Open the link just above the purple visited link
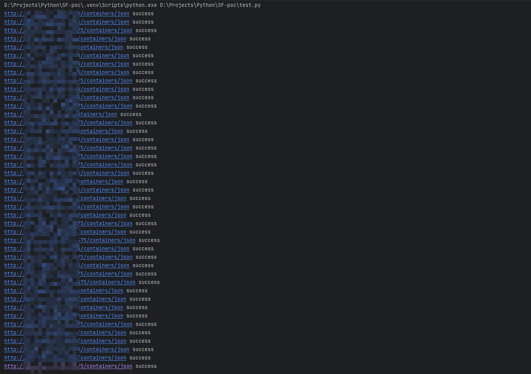The width and height of the screenshot is (531, 374). pyautogui.click(x=103, y=358)
